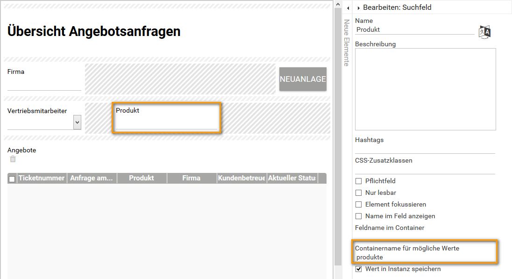Expand the Bearbeiten: Suchfeld disclosure triangle
512x279 pixels.
[x=359, y=7]
